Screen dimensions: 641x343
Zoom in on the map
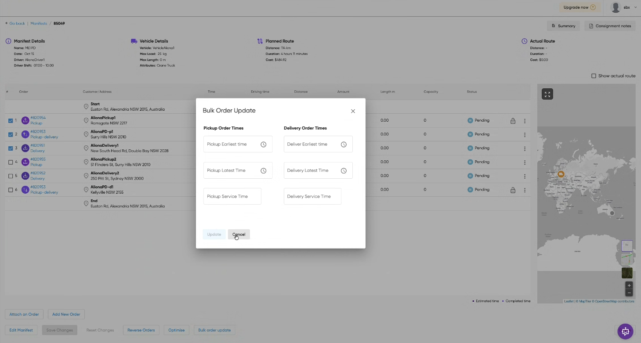coord(629,285)
